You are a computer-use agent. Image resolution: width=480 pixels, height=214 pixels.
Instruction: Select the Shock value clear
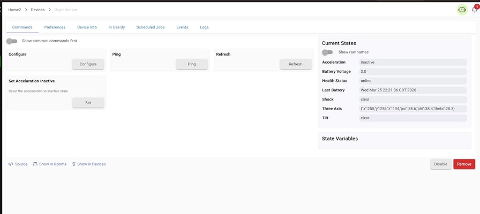pyautogui.click(x=412, y=100)
